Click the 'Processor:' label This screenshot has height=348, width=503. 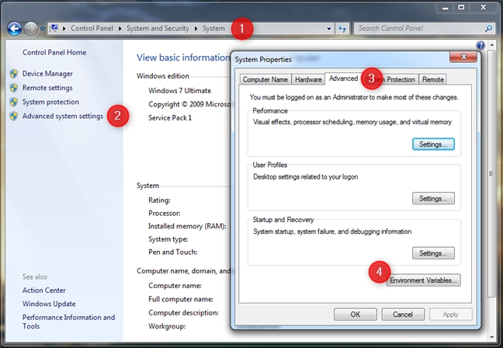tap(165, 213)
